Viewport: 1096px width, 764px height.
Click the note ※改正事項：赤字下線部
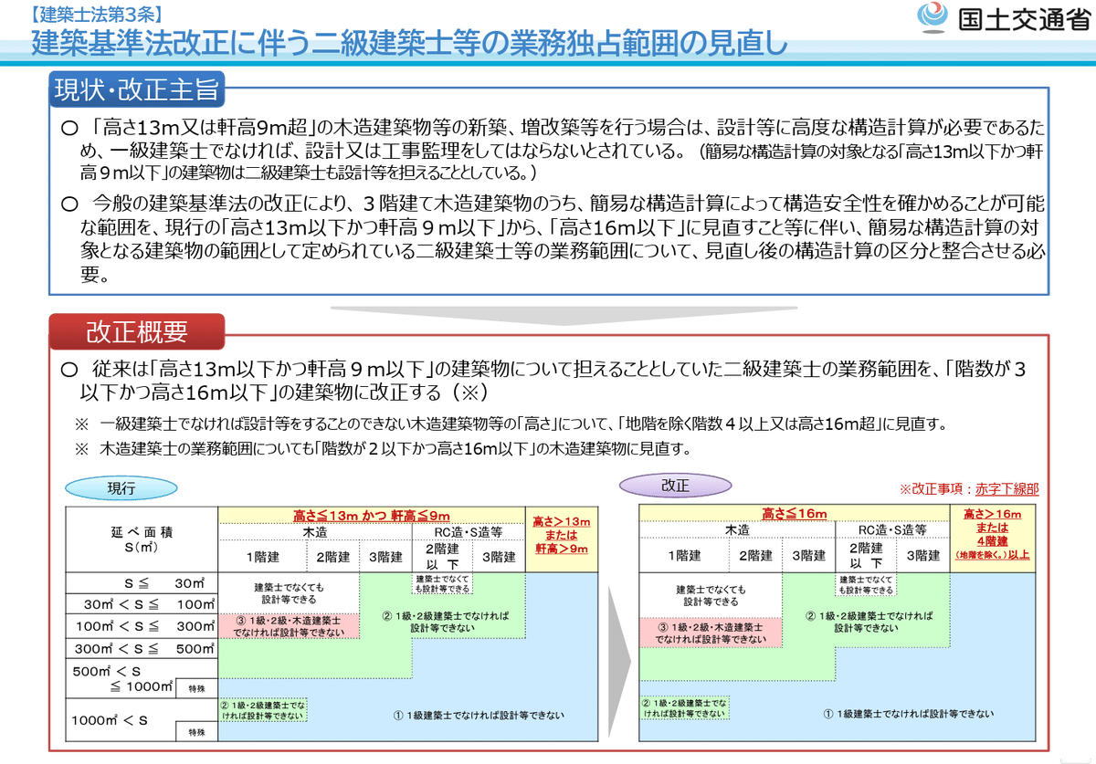(x=969, y=488)
